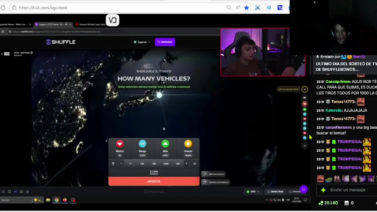Open the blue screenshot capture extension icon
377x212 pixels.
pyautogui.click(x=257, y=8)
